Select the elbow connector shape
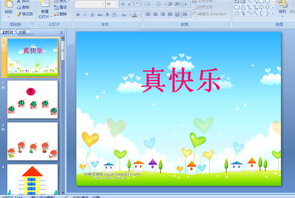The width and height of the screenshot is (295, 198). coord(249,7)
